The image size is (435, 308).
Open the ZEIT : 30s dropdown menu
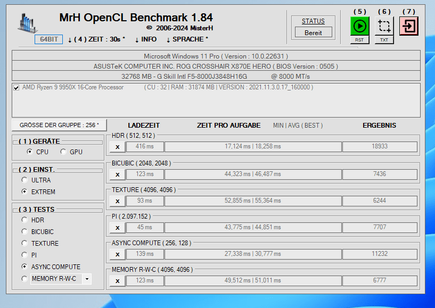(x=96, y=39)
